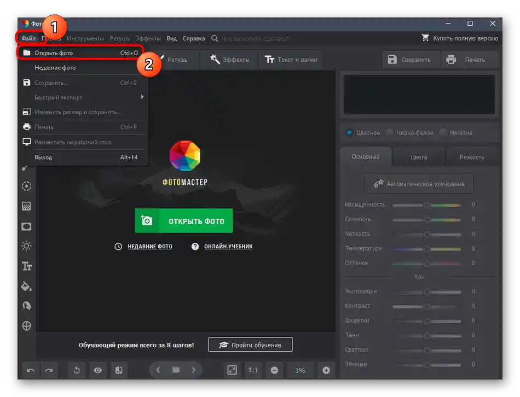Click Автоматическое улучшение button
Viewport: 520px width, 397px height.
click(419, 184)
